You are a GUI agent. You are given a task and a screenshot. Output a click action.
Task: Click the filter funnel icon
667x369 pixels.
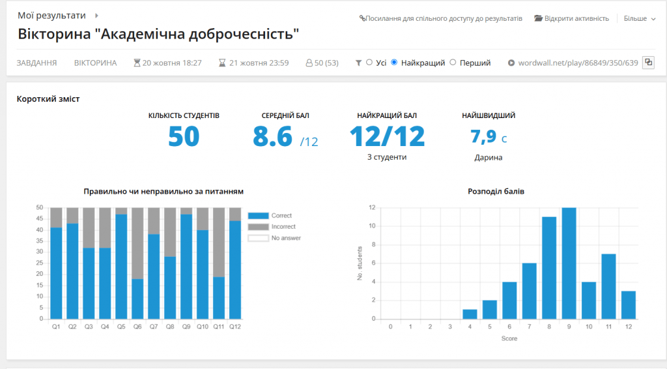pyautogui.click(x=358, y=63)
